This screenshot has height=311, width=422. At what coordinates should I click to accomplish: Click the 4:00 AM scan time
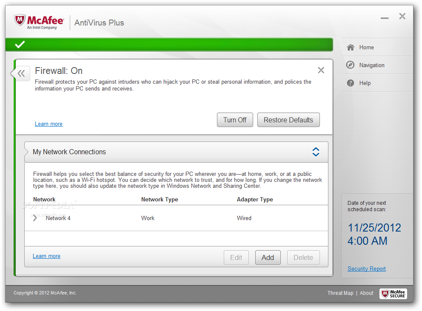367,241
